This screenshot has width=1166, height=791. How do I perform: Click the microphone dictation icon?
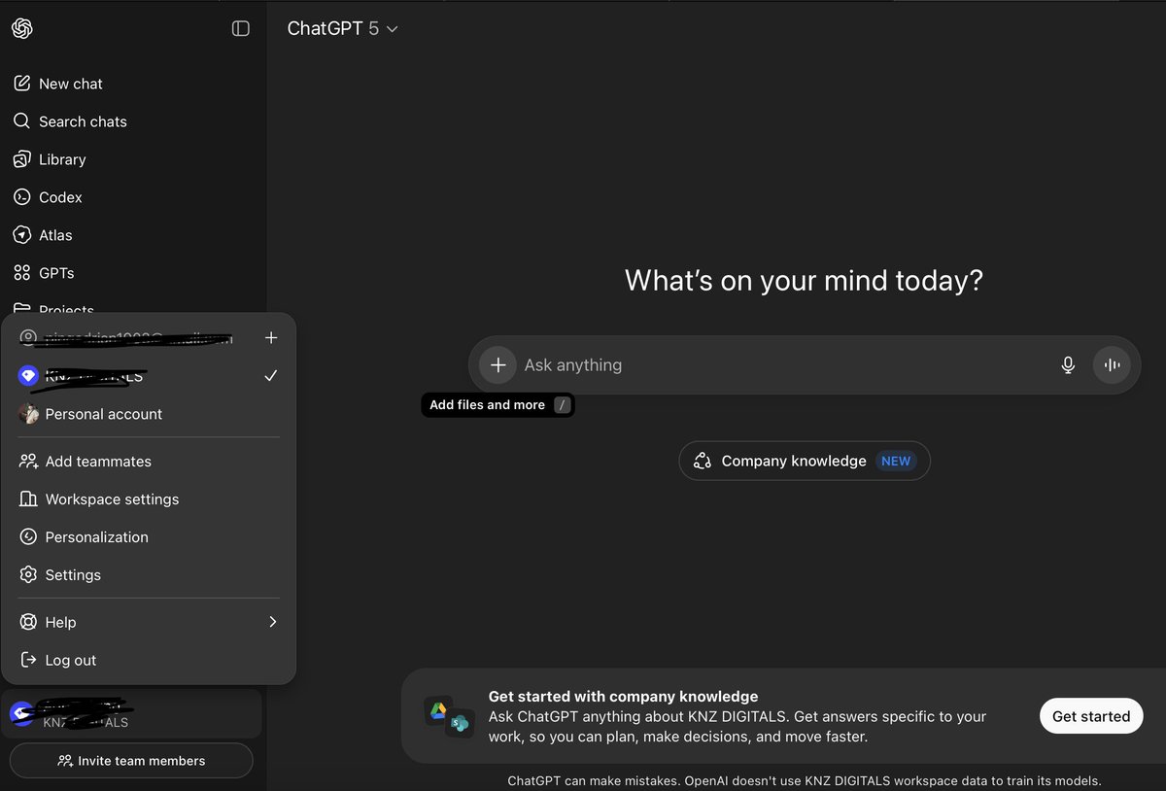[1068, 365]
